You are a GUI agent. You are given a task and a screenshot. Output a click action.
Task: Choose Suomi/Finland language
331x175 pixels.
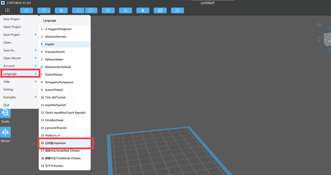pos(65,90)
